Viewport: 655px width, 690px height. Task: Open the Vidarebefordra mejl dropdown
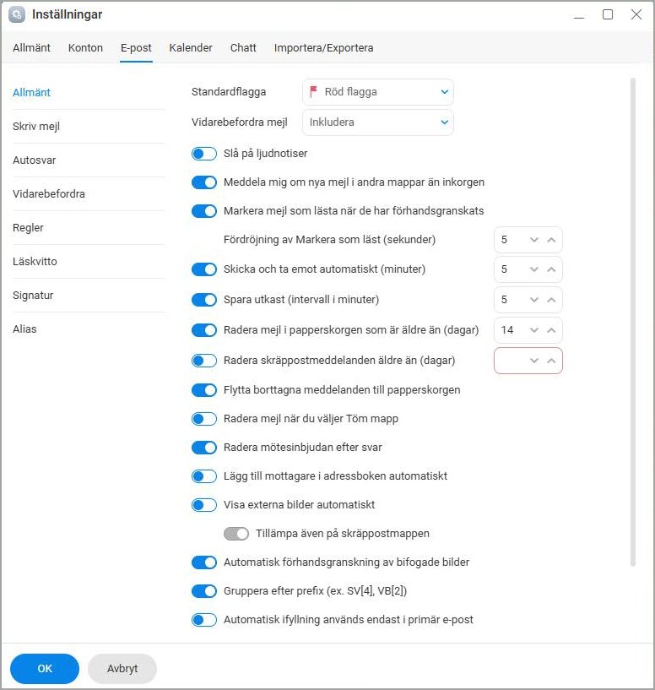coord(378,122)
